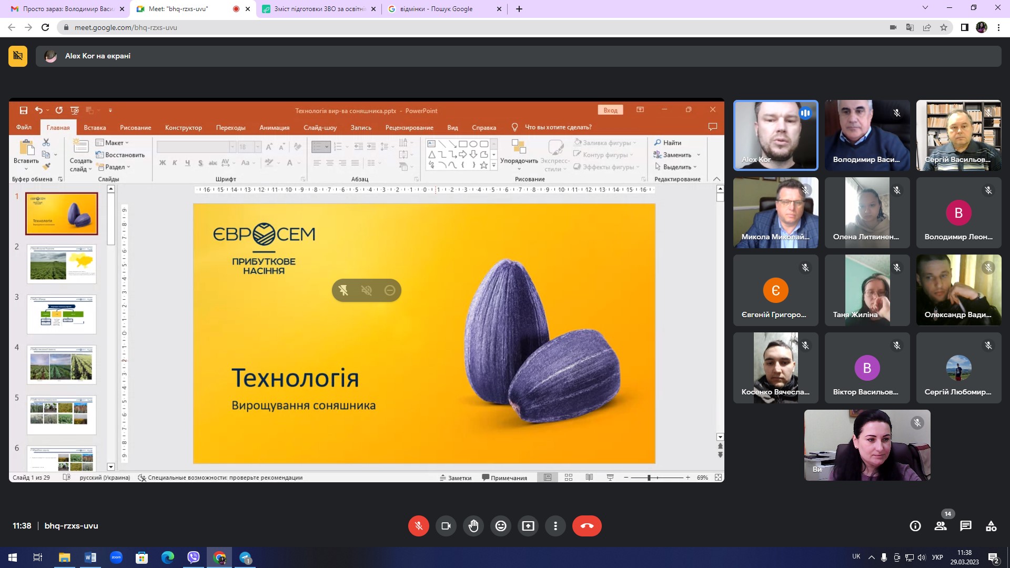
Task: Click Undo arrow in PowerPoint quick access
Action: pyautogui.click(x=38, y=110)
